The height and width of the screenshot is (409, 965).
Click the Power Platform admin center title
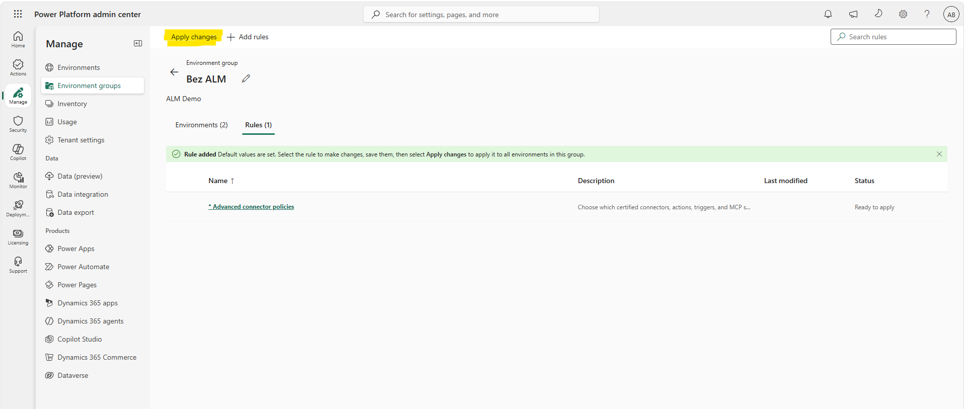88,14
